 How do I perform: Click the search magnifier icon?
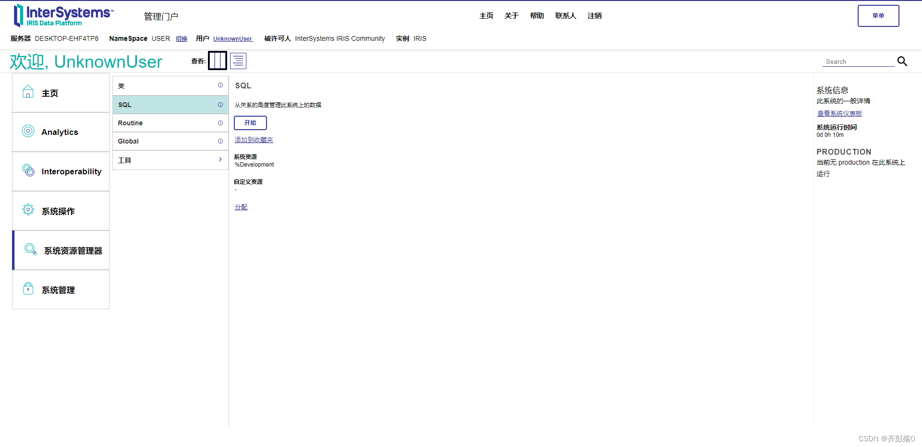(x=902, y=61)
